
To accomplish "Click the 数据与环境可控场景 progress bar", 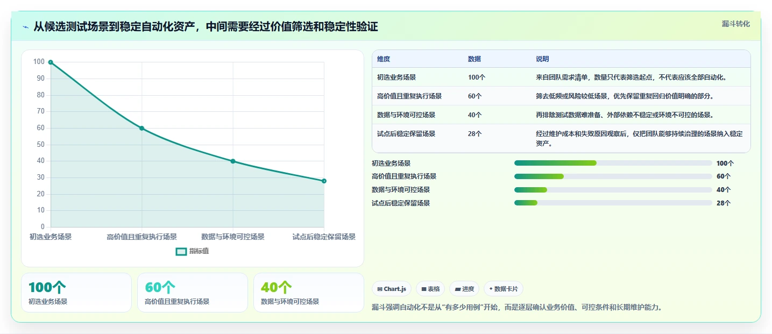I will [x=613, y=190].
